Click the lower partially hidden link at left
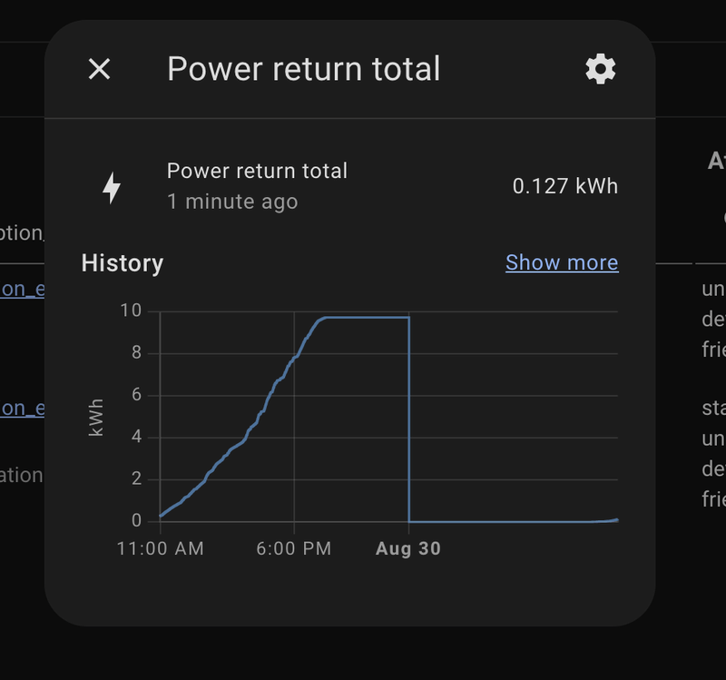726x680 pixels. 22,408
